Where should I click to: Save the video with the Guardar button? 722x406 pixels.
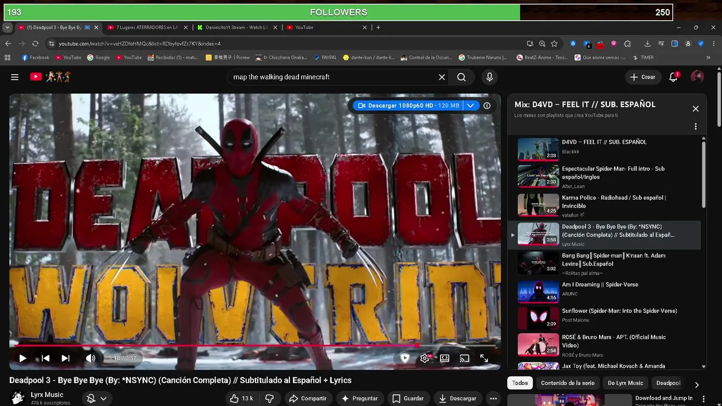tap(408, 399)
